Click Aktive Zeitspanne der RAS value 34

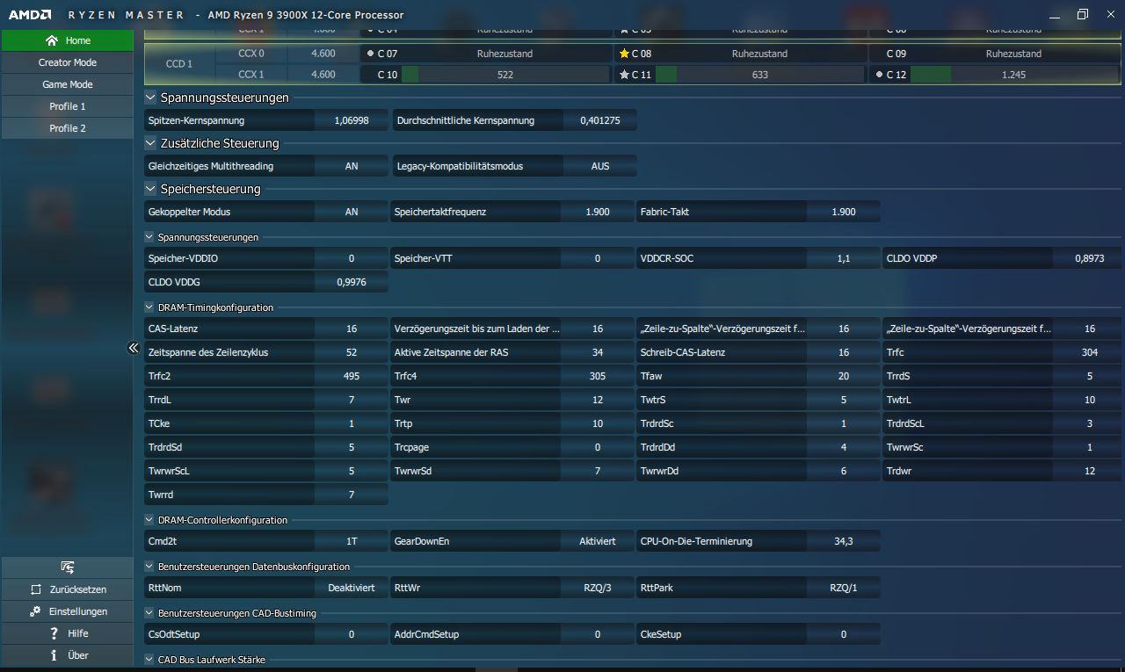pyautogui.click(x=598, y=352)
